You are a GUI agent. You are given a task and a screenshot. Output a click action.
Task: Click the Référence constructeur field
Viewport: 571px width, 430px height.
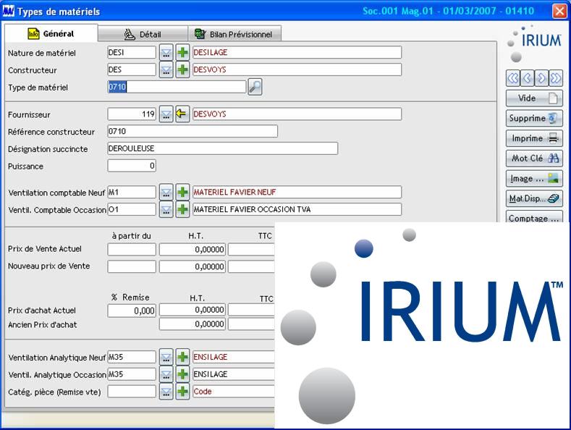click(x=193, y=131)
